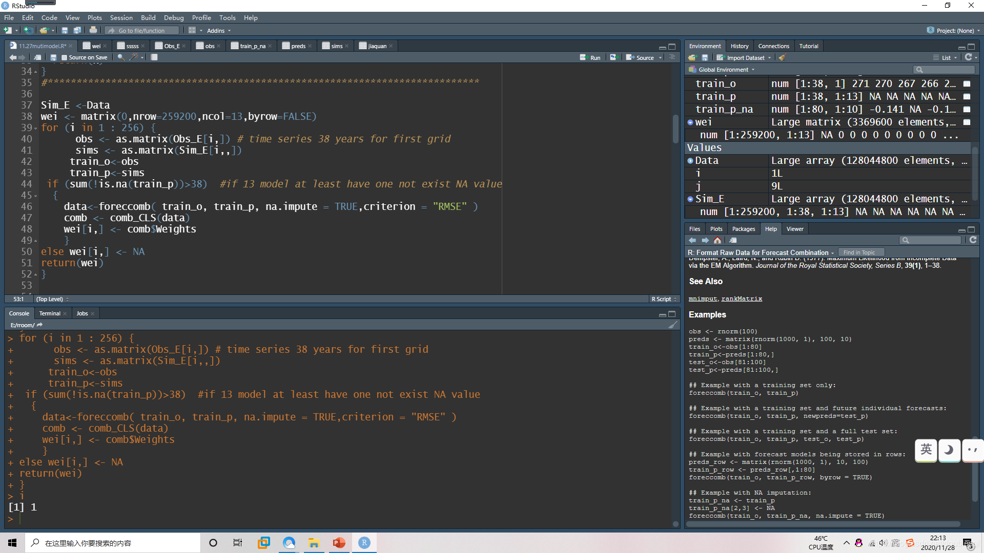Open the wei variable via its grid icon
The image size is (984, 553).
[967, 122]
